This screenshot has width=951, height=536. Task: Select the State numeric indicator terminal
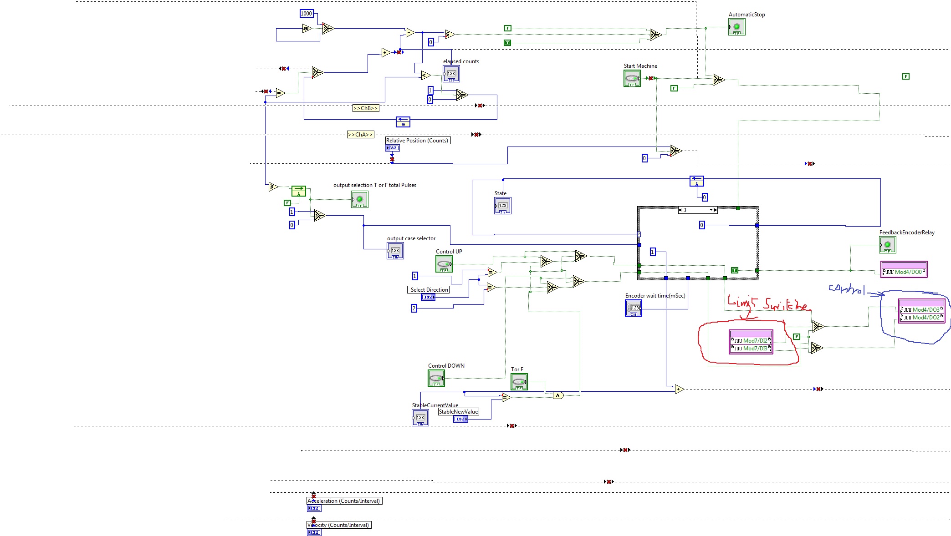coord(502,206)
